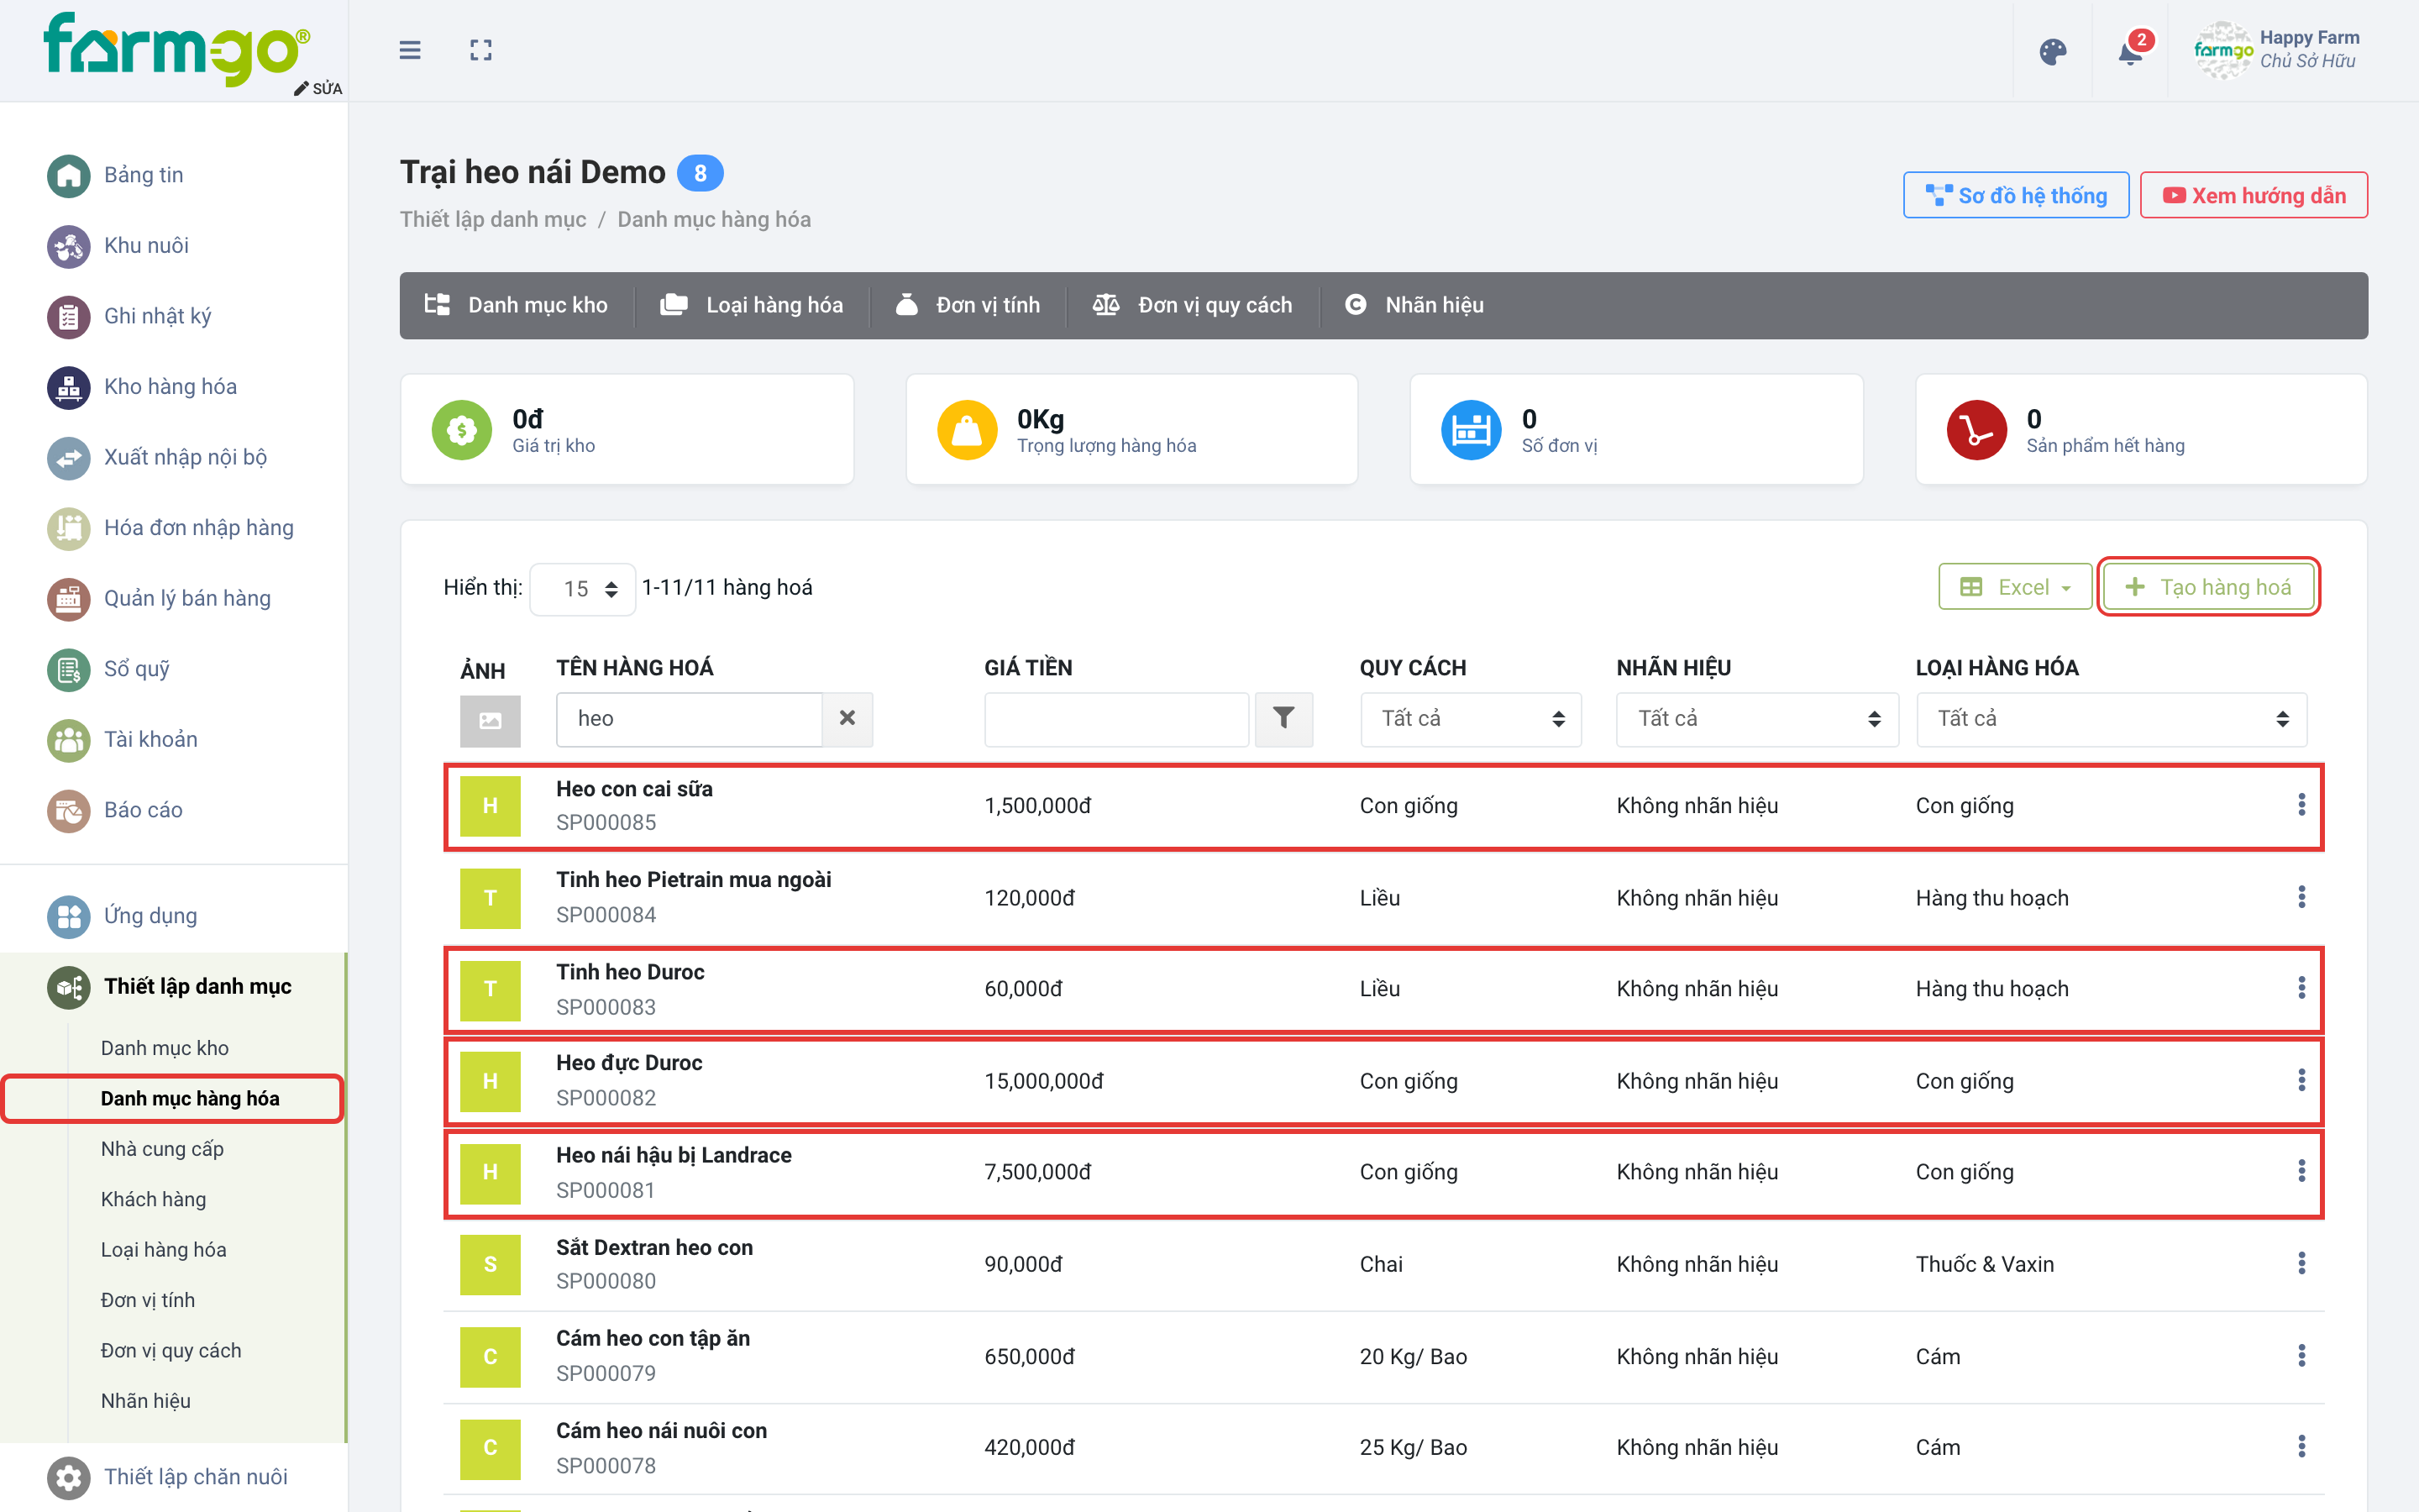Open notifications bell
The width and height of the screenshot is (2419, 1512).
click(x=2130, y=51)
